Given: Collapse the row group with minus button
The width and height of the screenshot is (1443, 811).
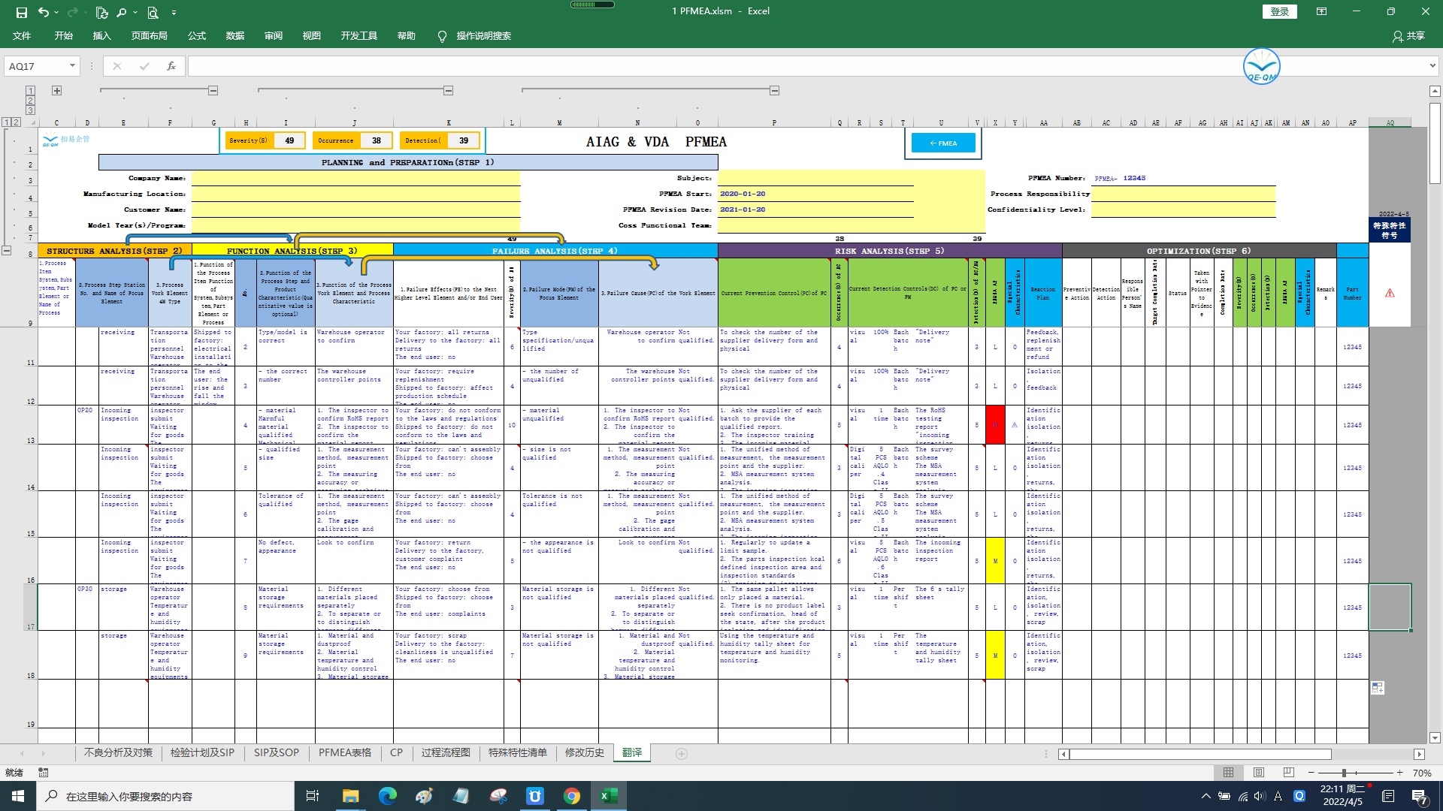Looking at the screenshot, I should click(6, 251).
